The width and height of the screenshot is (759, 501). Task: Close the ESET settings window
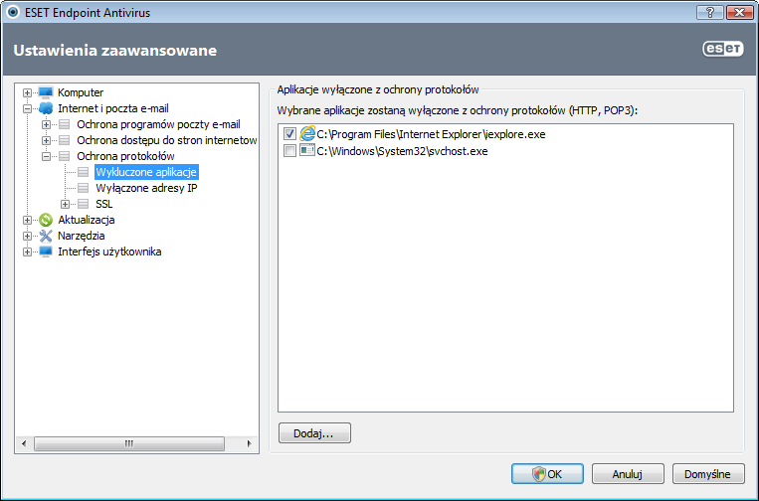click(740, 12)
